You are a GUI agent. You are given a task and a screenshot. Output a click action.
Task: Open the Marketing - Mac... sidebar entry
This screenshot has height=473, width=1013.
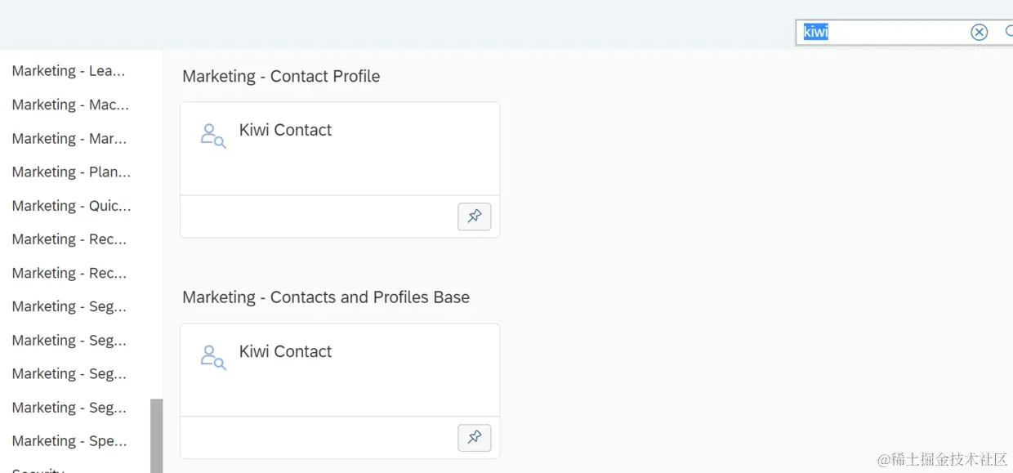(x=70, y=105)
